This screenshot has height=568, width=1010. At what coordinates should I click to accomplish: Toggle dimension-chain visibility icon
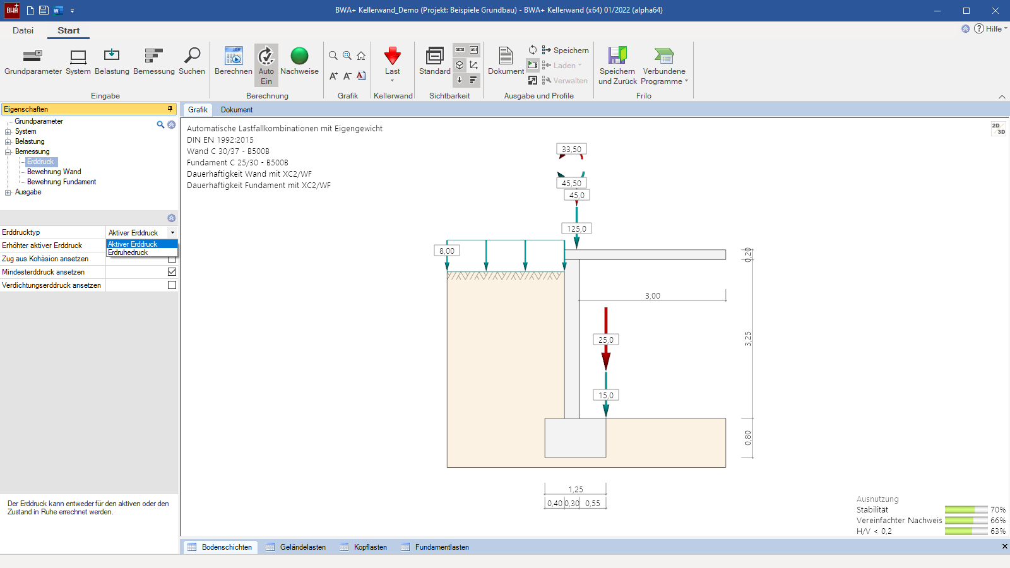click(x=460, y=50)
